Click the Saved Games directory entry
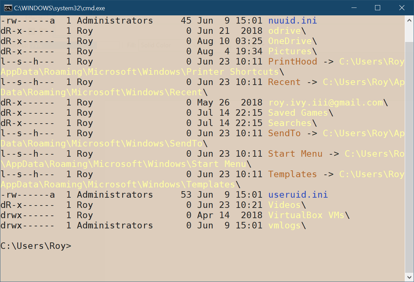 click(298, 113)
